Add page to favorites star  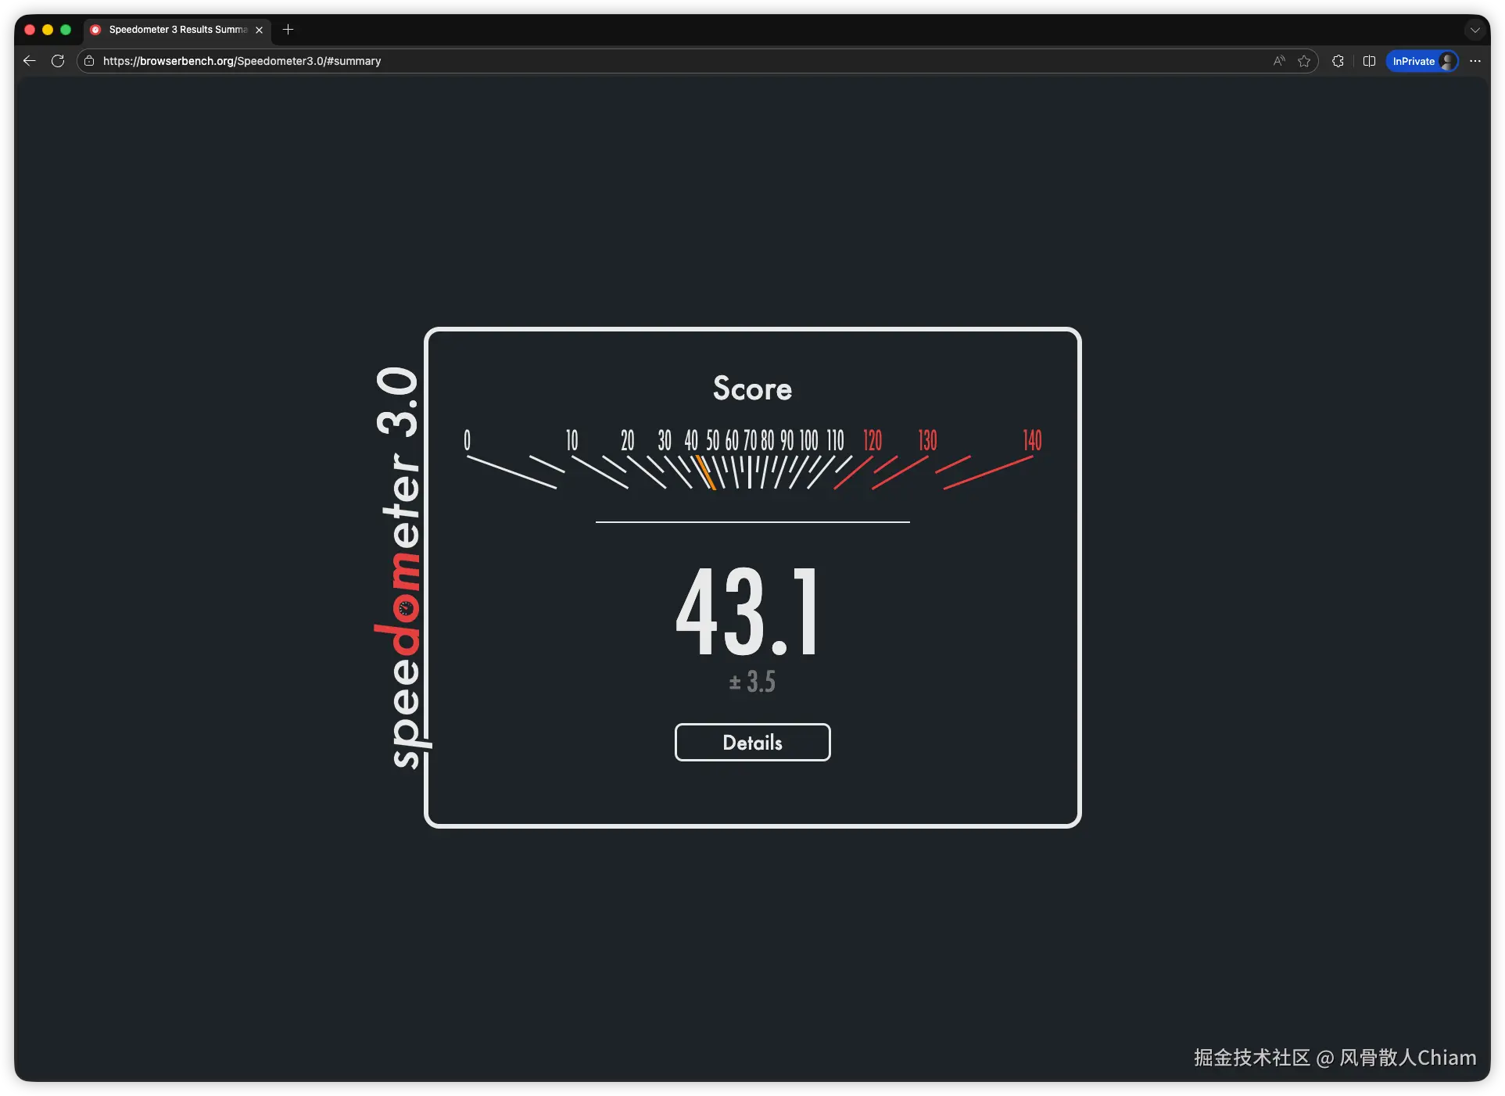1304,61
